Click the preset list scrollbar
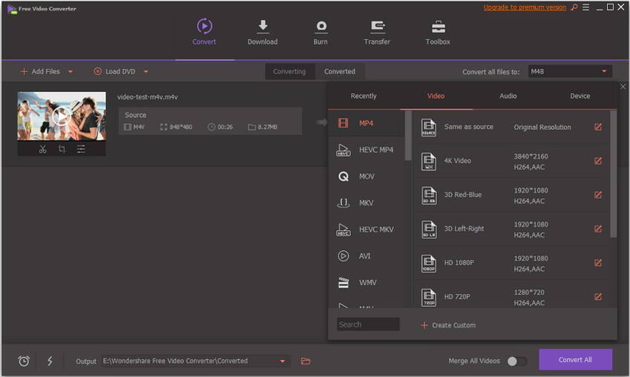The height and width of the screenshot is (377, 630). click(x=613, y=174)
